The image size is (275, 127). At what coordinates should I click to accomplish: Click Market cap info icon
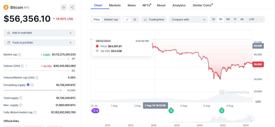[20, 55]
